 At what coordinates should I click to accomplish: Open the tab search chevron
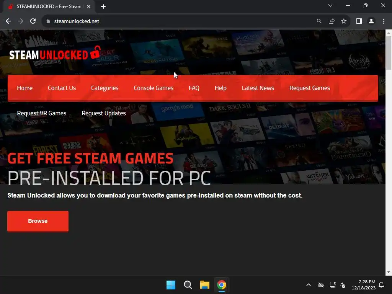pyautogui.click(x=330, y=5)
